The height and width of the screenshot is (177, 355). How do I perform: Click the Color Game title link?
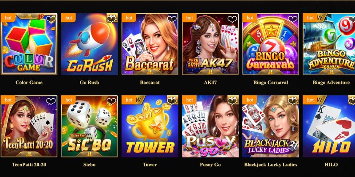(x=29, y=82)
